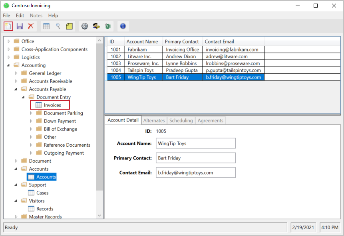Create a new record with the New toolbar icon

point(8,26)
